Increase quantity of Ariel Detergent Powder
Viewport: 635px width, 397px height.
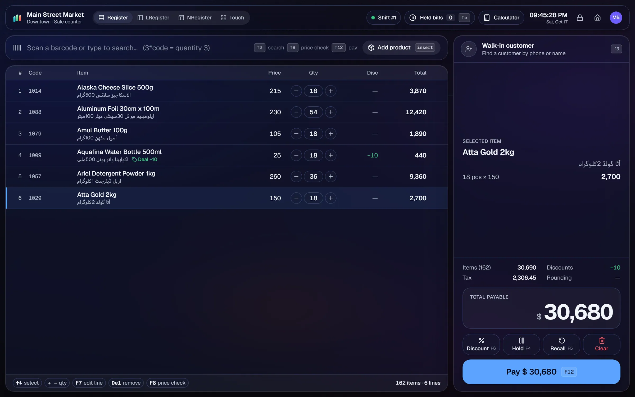tap(330, 176)
